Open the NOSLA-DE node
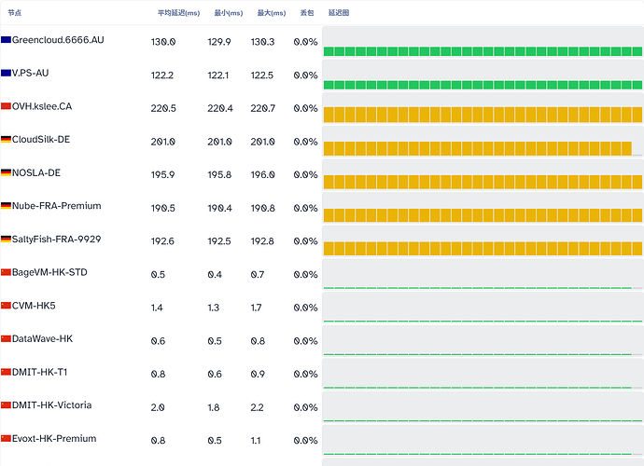This screenshot has height=466, width=644. pos(36,172)
